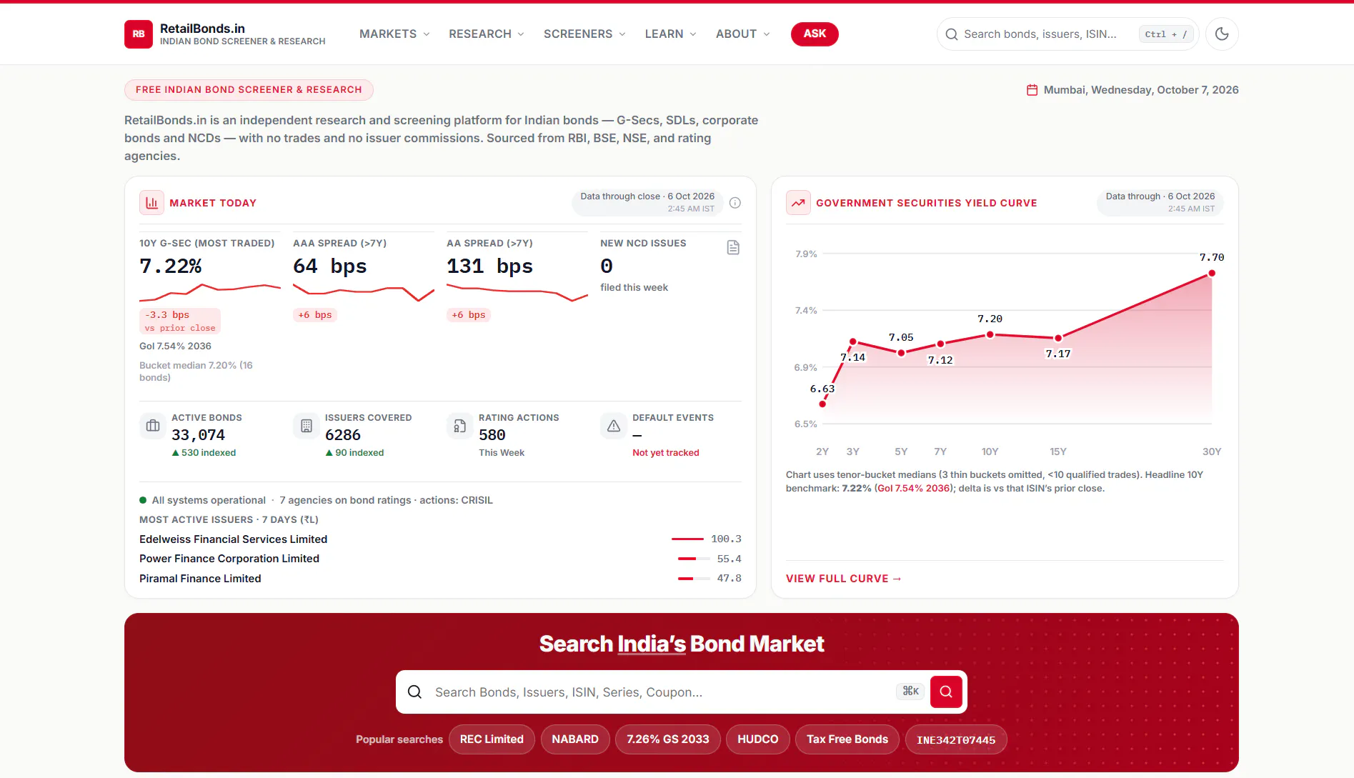This screenshot has width=1354, height=778.
Task: Click the 15Y 7.17 yield curve point
Action: point(1058,338)
